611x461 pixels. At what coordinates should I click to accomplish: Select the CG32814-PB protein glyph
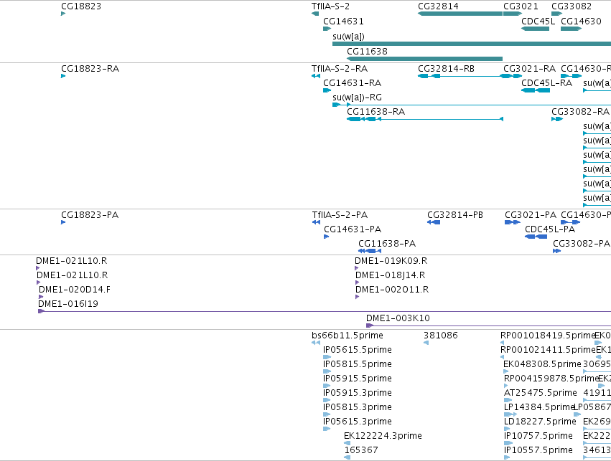coord(434,222)
